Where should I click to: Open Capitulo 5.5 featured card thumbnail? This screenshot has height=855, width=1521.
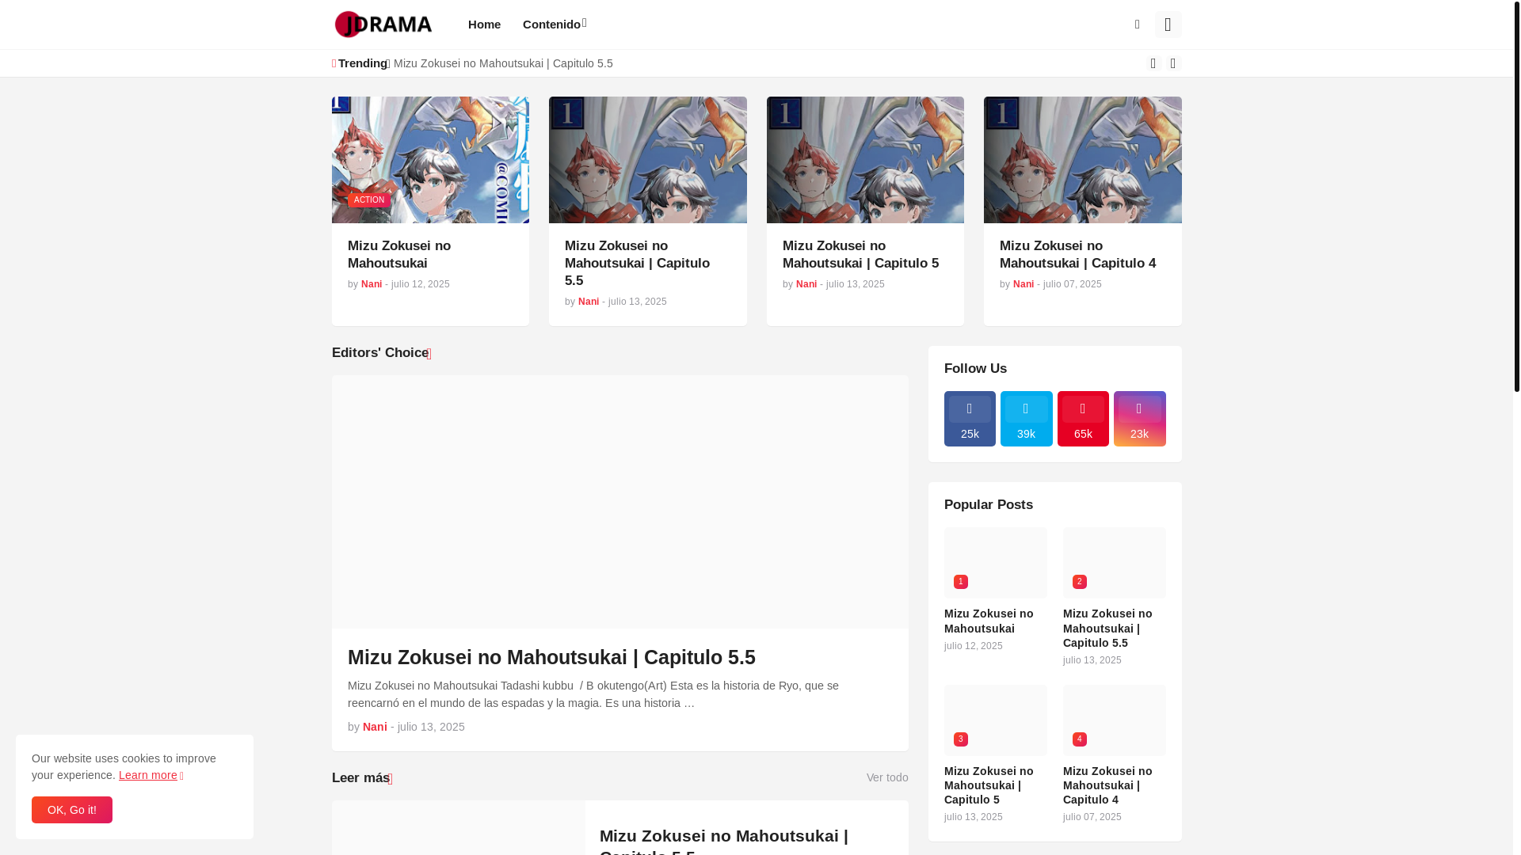pyautogui.click(x=648, y=160)
